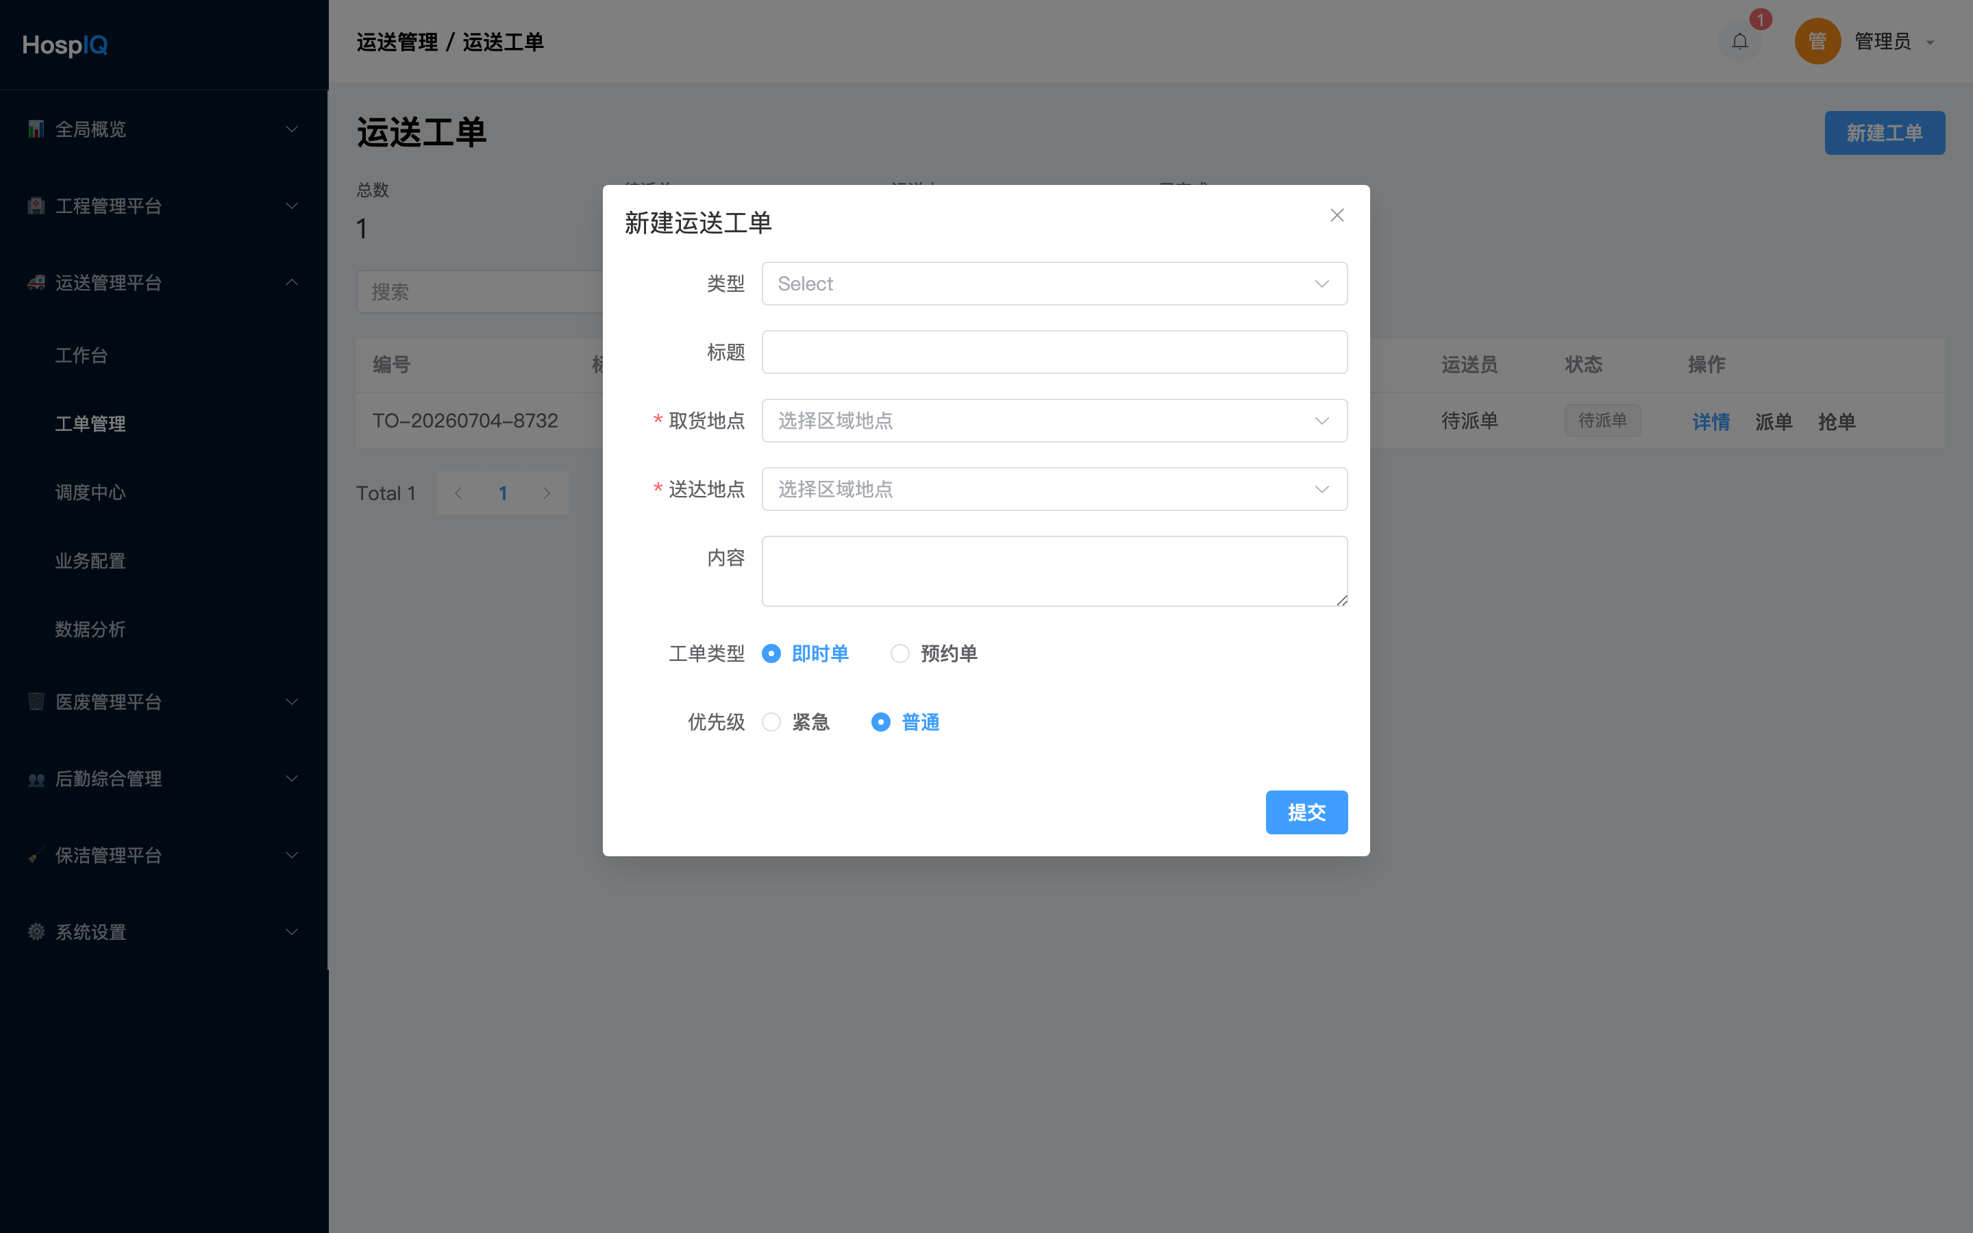Click the 运送工单 breadcrumb
The width and height of the screenshot is (1973, 1233).
[x=503, y=42]
